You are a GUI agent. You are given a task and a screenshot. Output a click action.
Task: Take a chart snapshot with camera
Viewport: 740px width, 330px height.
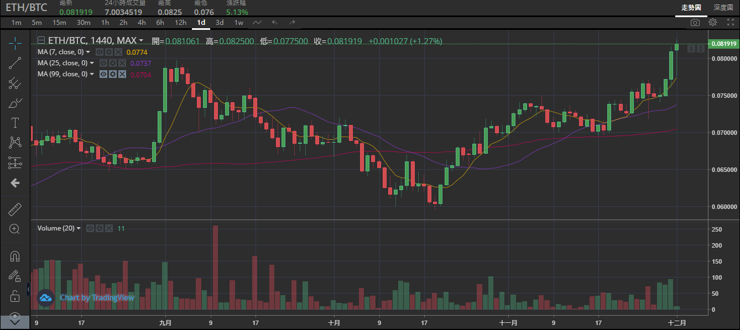695,23
